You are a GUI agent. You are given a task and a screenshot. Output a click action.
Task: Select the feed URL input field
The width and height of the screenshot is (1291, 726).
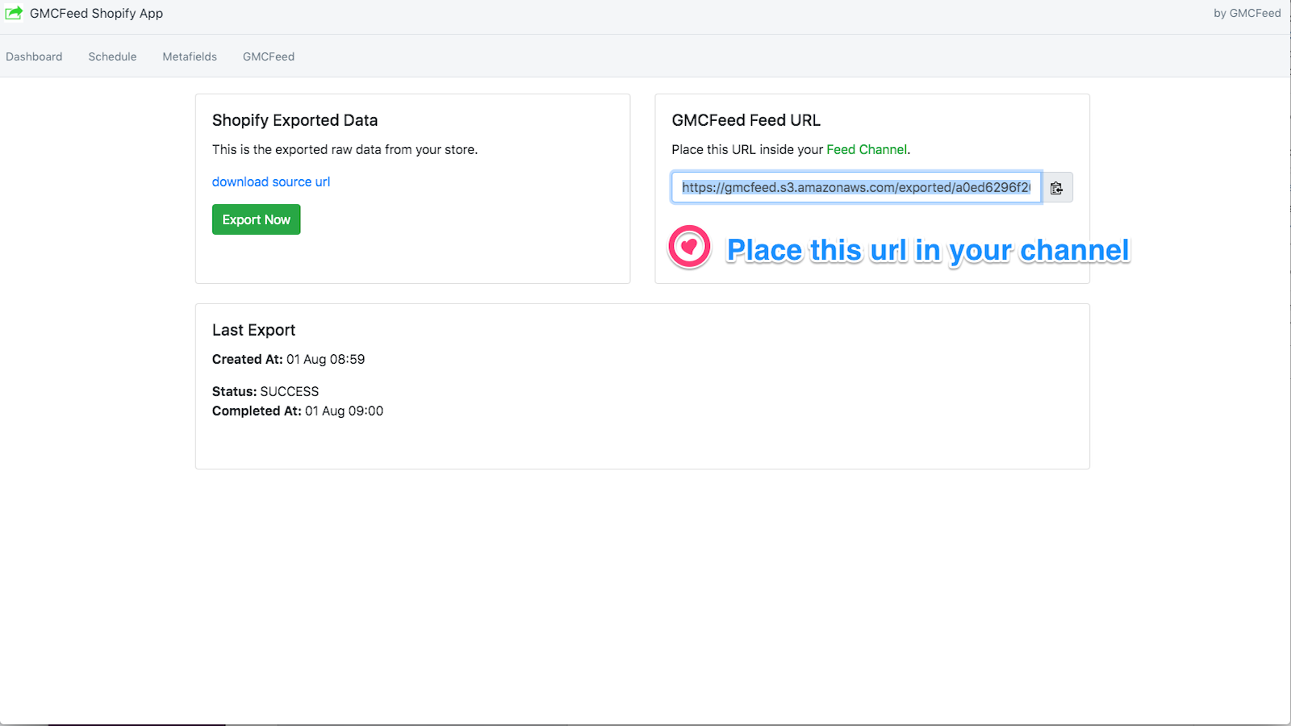(855, 187)
